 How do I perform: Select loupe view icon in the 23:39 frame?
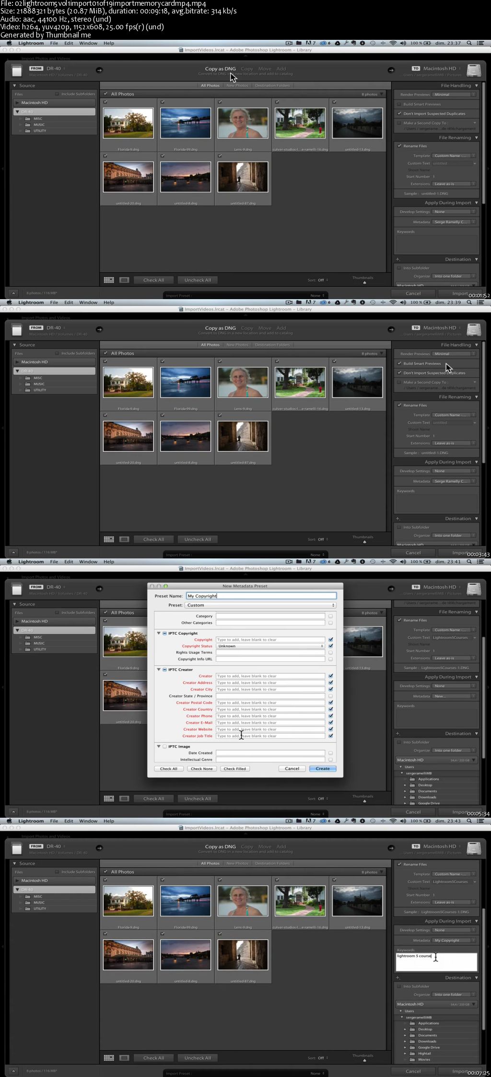click(x=124, y=539)
